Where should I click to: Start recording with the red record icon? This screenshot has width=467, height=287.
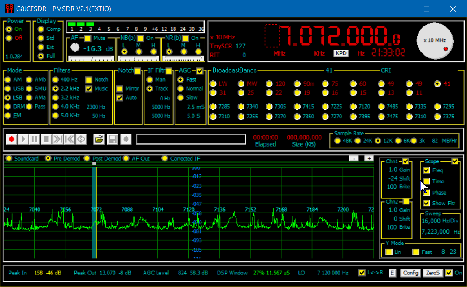11,139
